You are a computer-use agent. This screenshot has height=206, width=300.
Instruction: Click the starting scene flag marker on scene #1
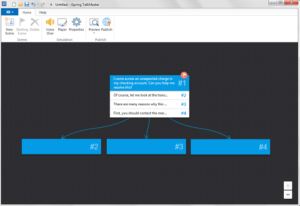click(184, 75)
